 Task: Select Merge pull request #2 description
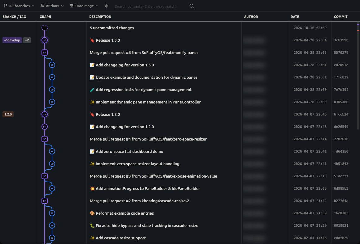(x=139, y=201)
